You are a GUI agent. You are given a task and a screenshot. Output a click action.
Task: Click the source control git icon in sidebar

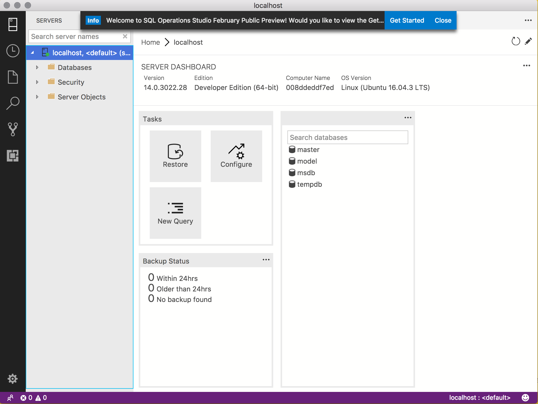pyautogui.click(x=12, y=128)
